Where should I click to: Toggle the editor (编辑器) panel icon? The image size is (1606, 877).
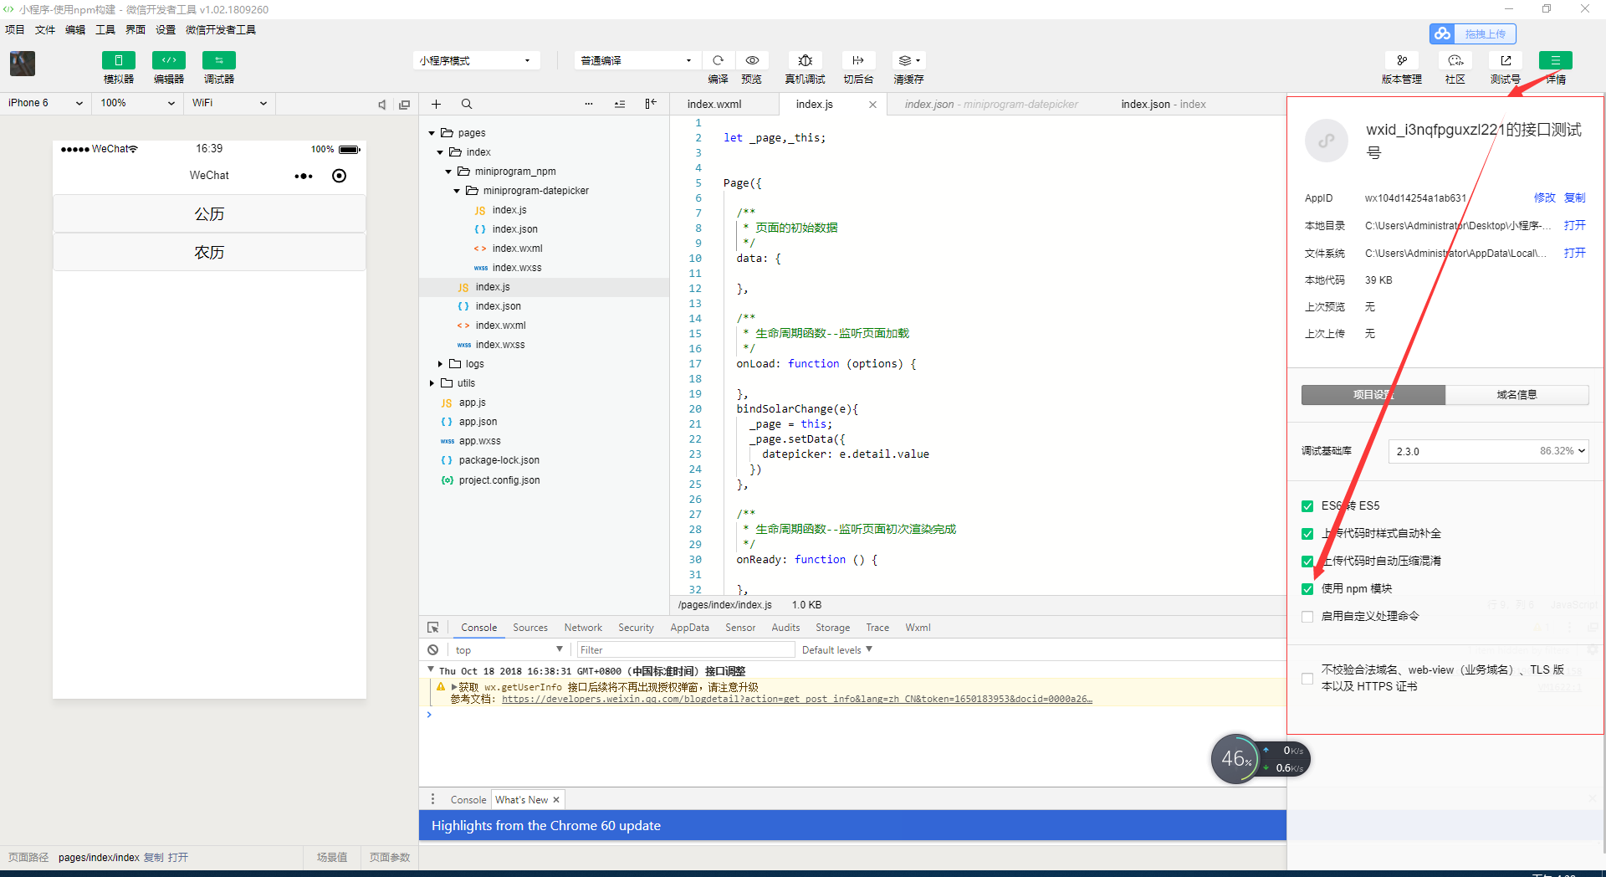click(168, 60)
